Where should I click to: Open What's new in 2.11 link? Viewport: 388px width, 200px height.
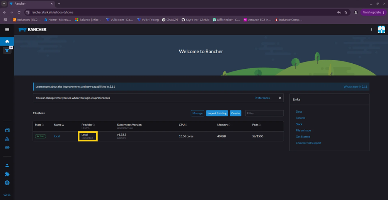[x=355, y=87]
